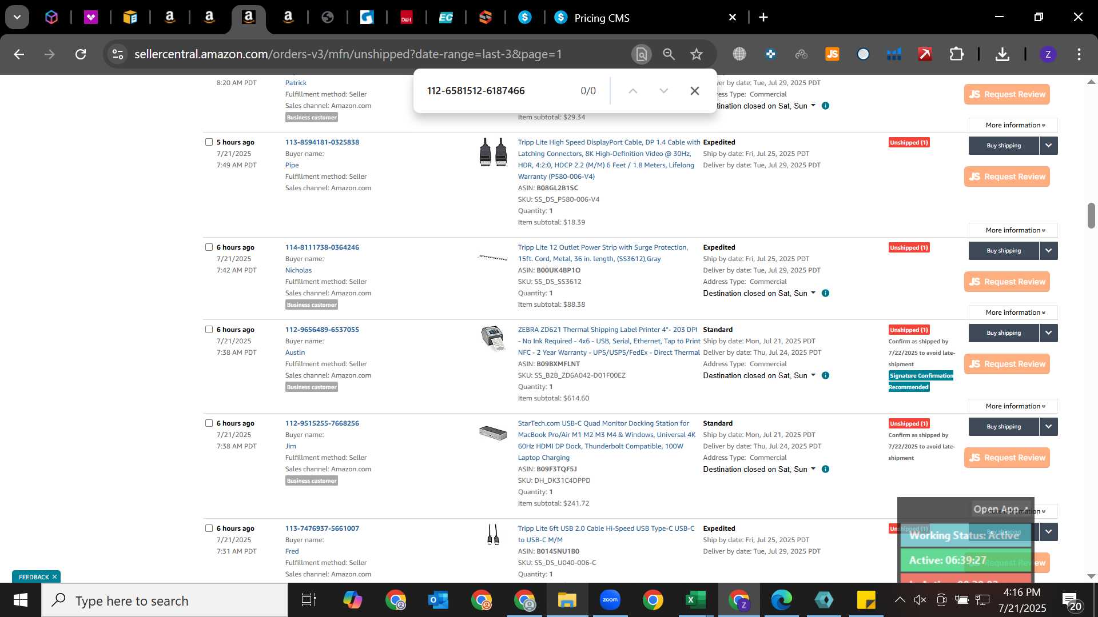Open order 113-8594181-0325838 details
The image size is (1098, 617).
point(322,142)
